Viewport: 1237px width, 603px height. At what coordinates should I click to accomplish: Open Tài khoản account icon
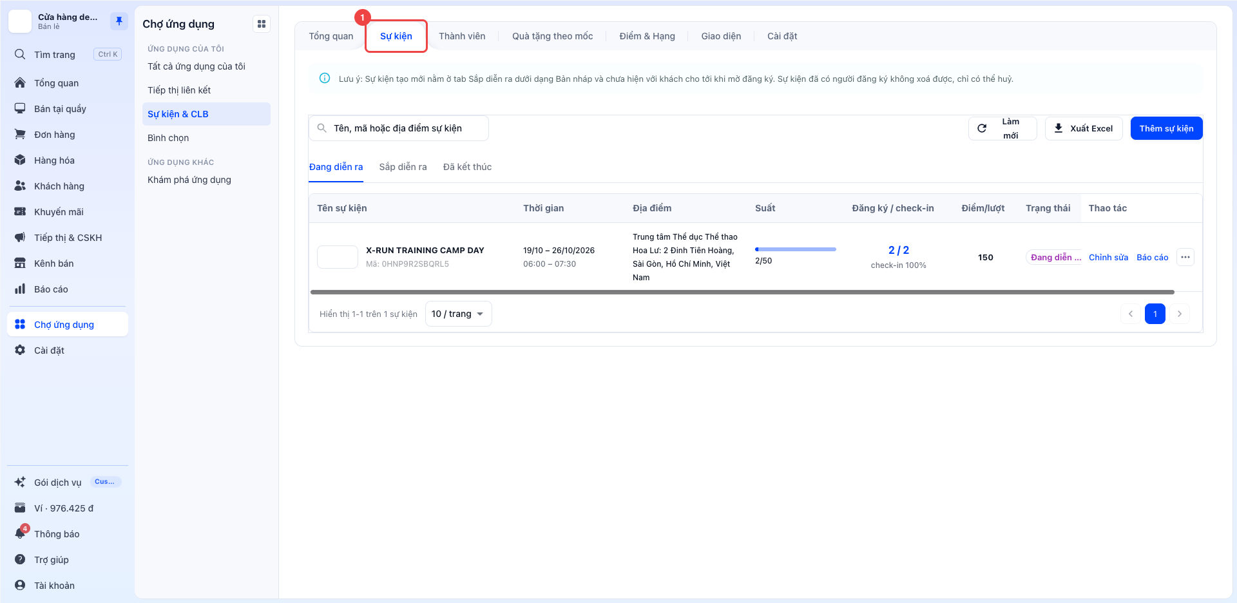(20, 585)
